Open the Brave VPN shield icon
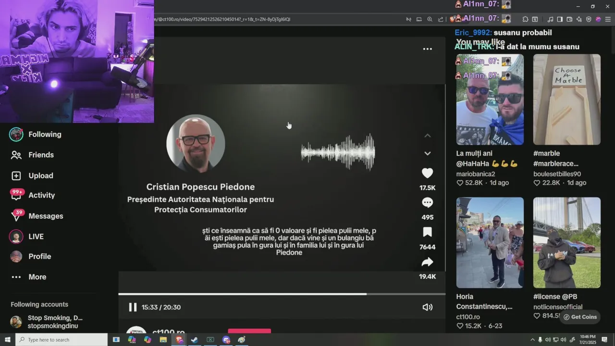 point(589,19)
